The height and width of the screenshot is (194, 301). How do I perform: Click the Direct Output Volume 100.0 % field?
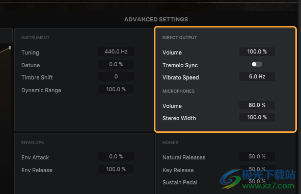[257, 51]
